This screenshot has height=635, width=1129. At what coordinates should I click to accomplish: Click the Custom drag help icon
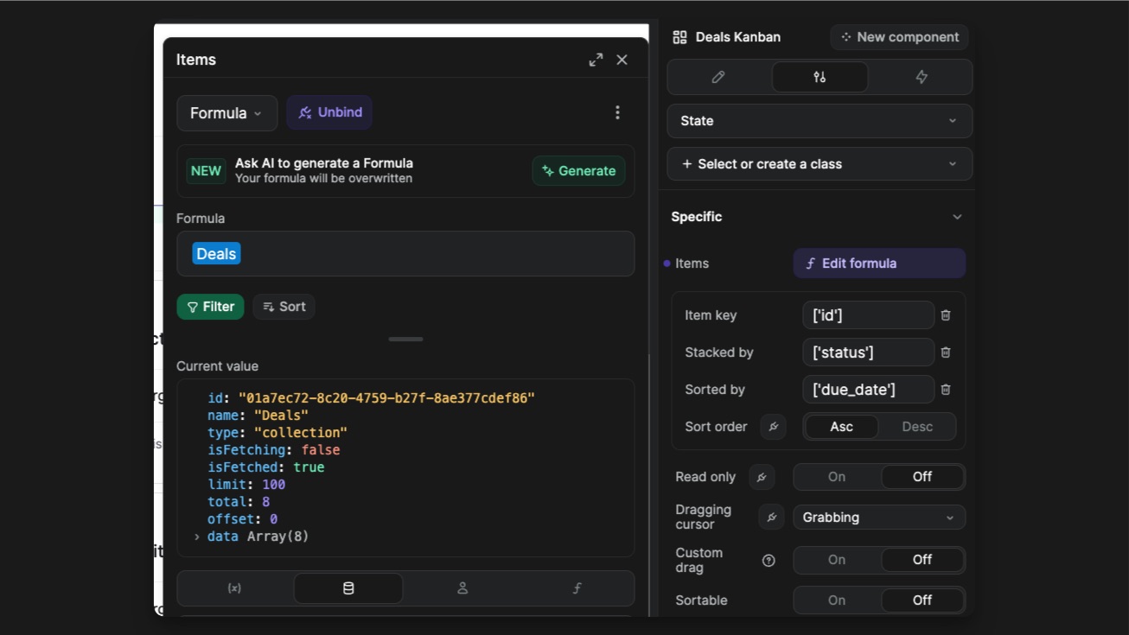pyautogui.click(x=769, y=561)
